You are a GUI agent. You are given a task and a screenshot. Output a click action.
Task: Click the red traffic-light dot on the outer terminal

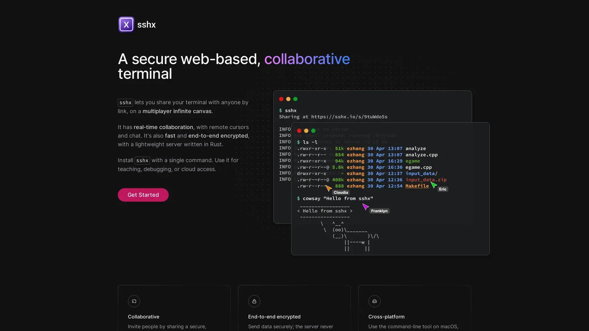pyautogui.click(x=281, y=99)
